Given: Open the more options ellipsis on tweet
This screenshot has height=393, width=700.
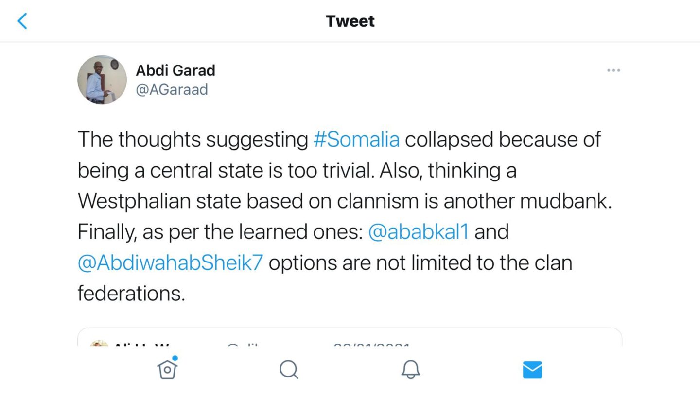Looking at the screenshot, I should pyautogui.click(x=613, y=71).
